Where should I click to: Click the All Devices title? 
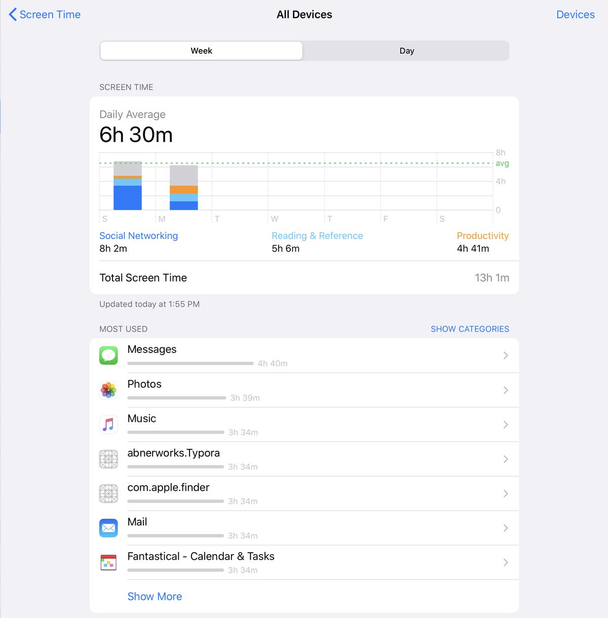[305, 14]
